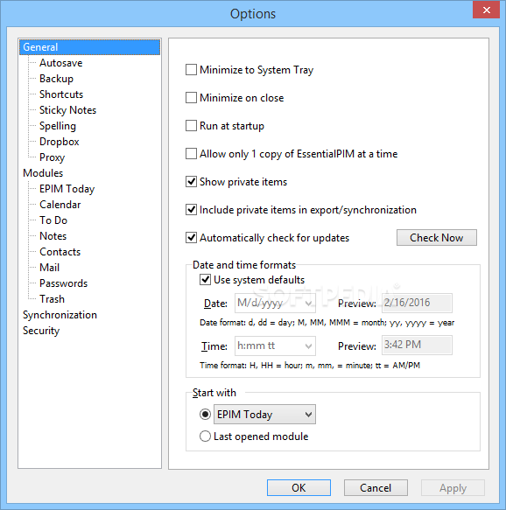The width and height of the screenshot is (506, 510).
Task: Disable Automatically check for updates
Action: (191, 238)
